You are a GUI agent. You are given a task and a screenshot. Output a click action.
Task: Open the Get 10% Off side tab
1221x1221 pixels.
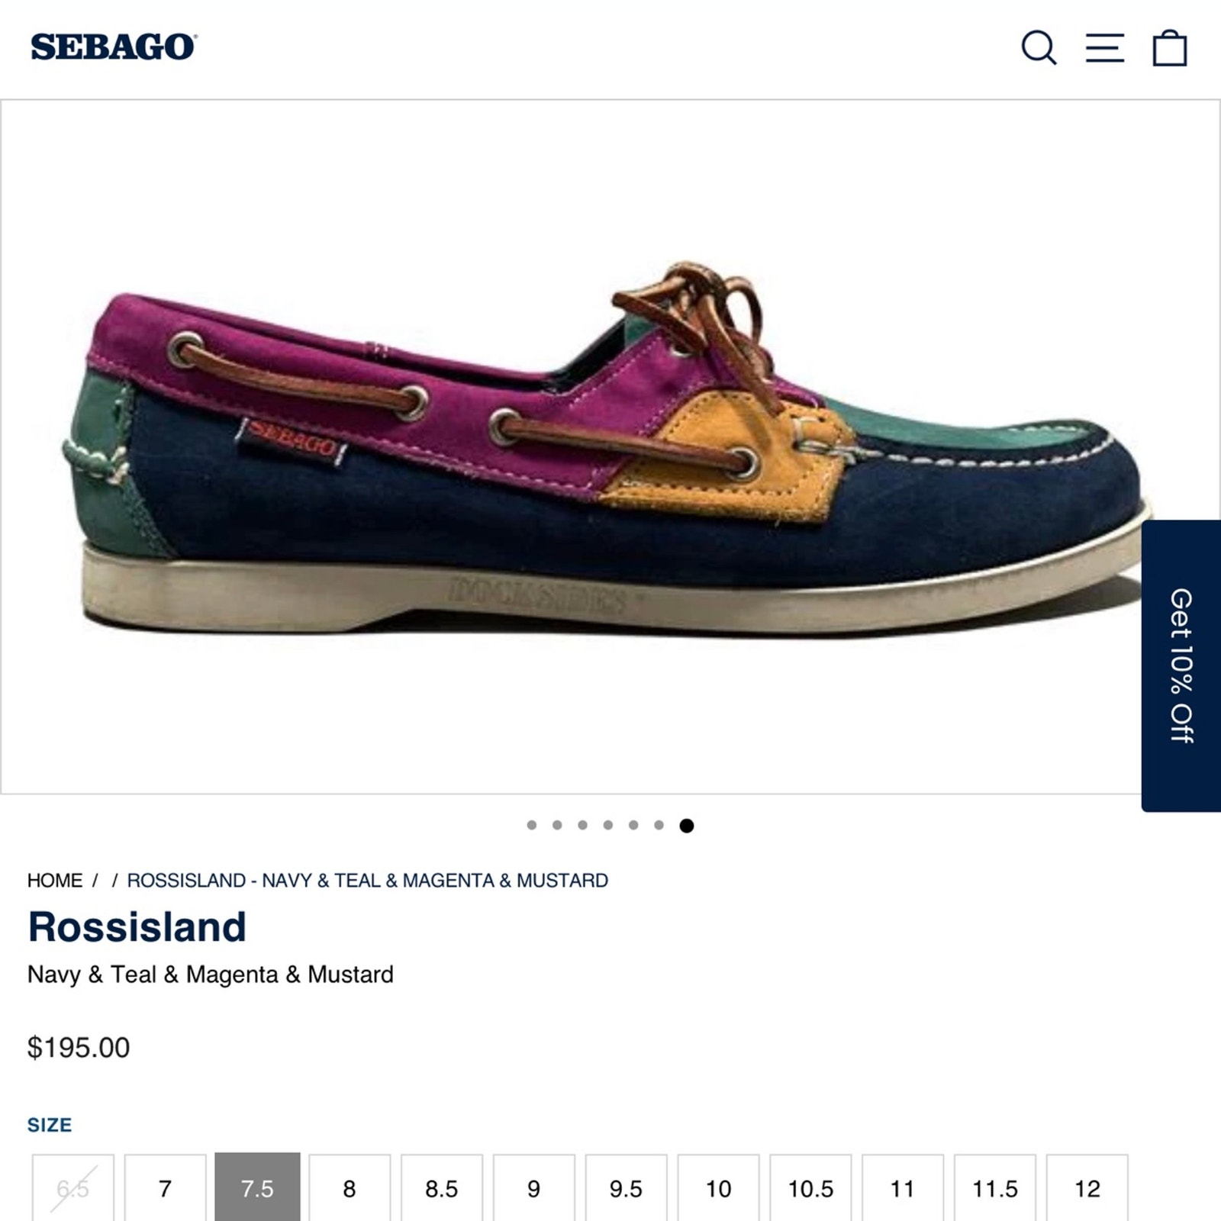[x=1181, y=665]
